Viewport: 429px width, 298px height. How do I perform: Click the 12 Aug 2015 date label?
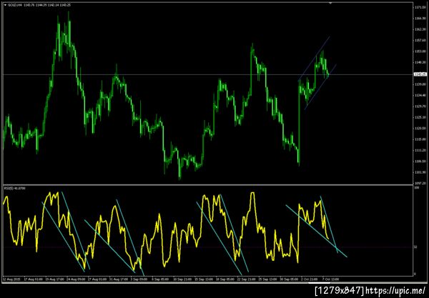coord(11,279)
